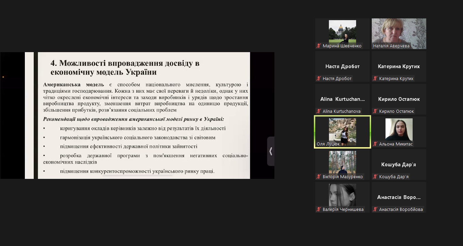Viewport: 463px width, 246px height.
Task: Collapse panel using arrow handle beside shared slide
Action: point(271,151)
